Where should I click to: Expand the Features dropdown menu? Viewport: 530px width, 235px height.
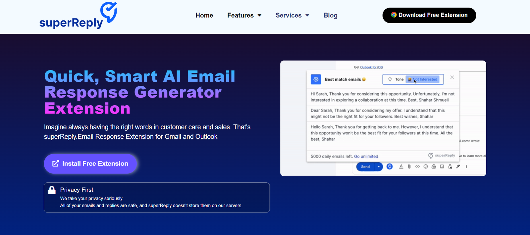(244, 15)
